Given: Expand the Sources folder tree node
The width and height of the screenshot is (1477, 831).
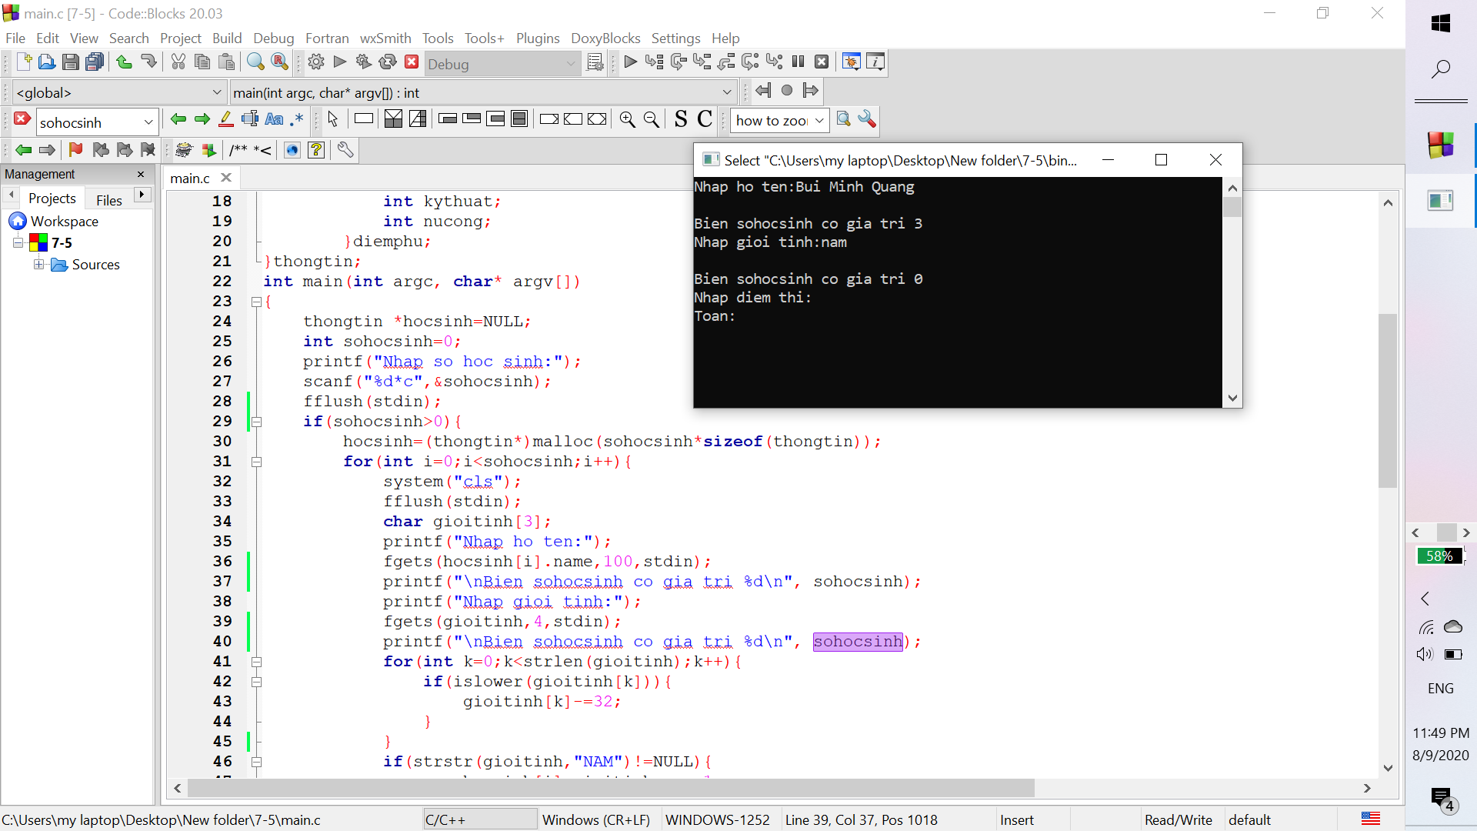Looking at the screenshot, I should (38, 265).
